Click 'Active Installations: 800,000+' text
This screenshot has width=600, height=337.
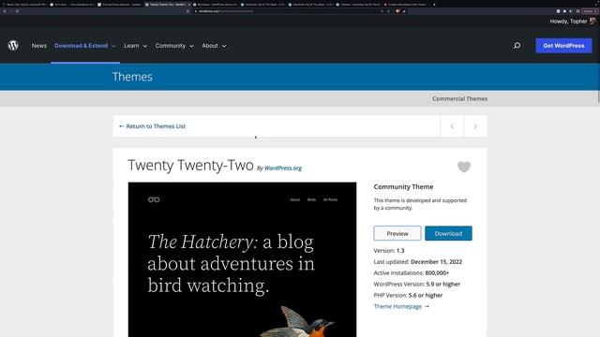click(412, 272)
